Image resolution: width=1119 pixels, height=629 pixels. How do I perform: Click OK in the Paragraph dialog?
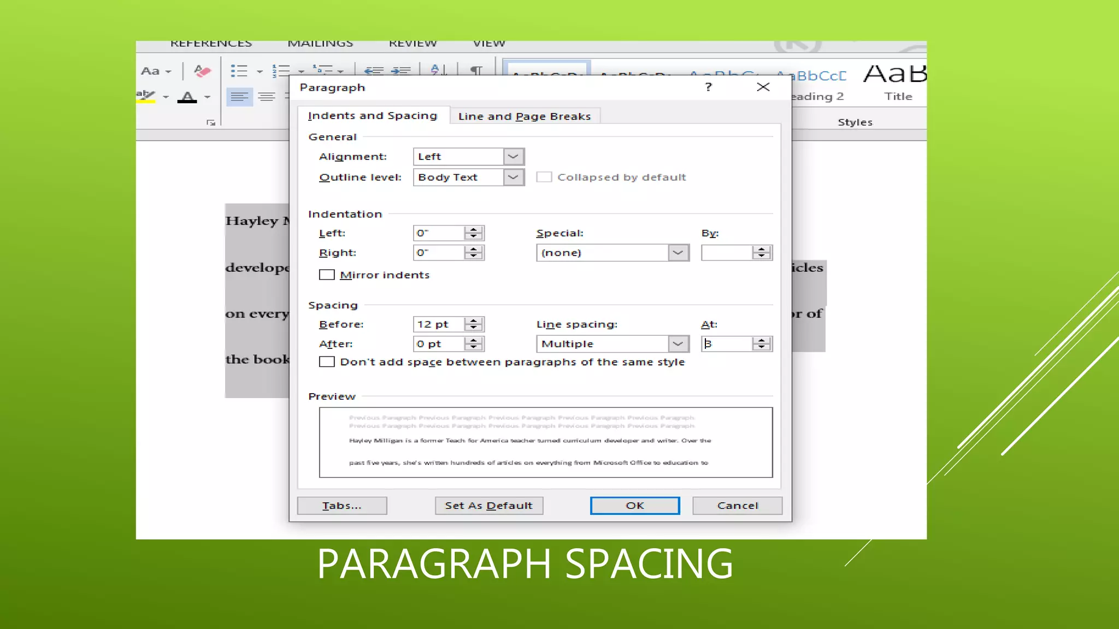[x=635, y=506]
